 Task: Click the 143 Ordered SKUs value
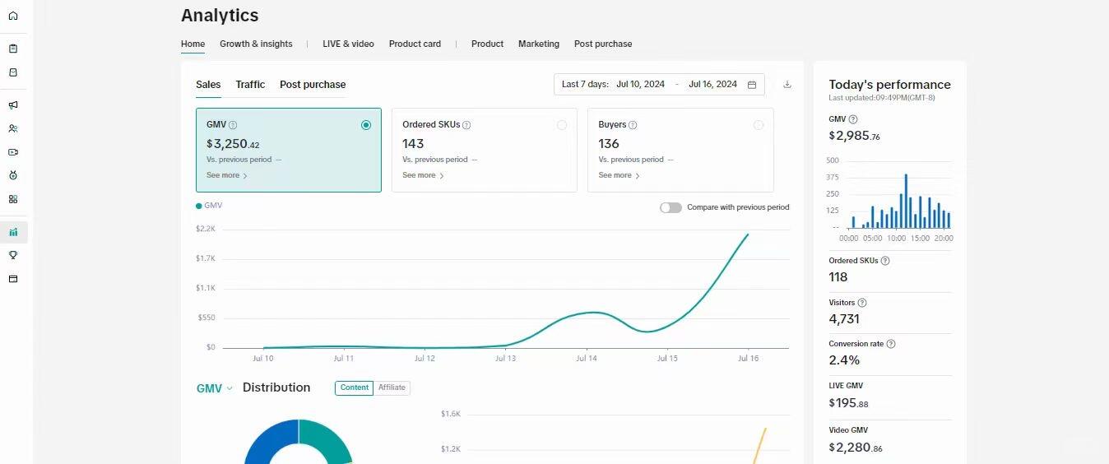[x=413, y=144]
